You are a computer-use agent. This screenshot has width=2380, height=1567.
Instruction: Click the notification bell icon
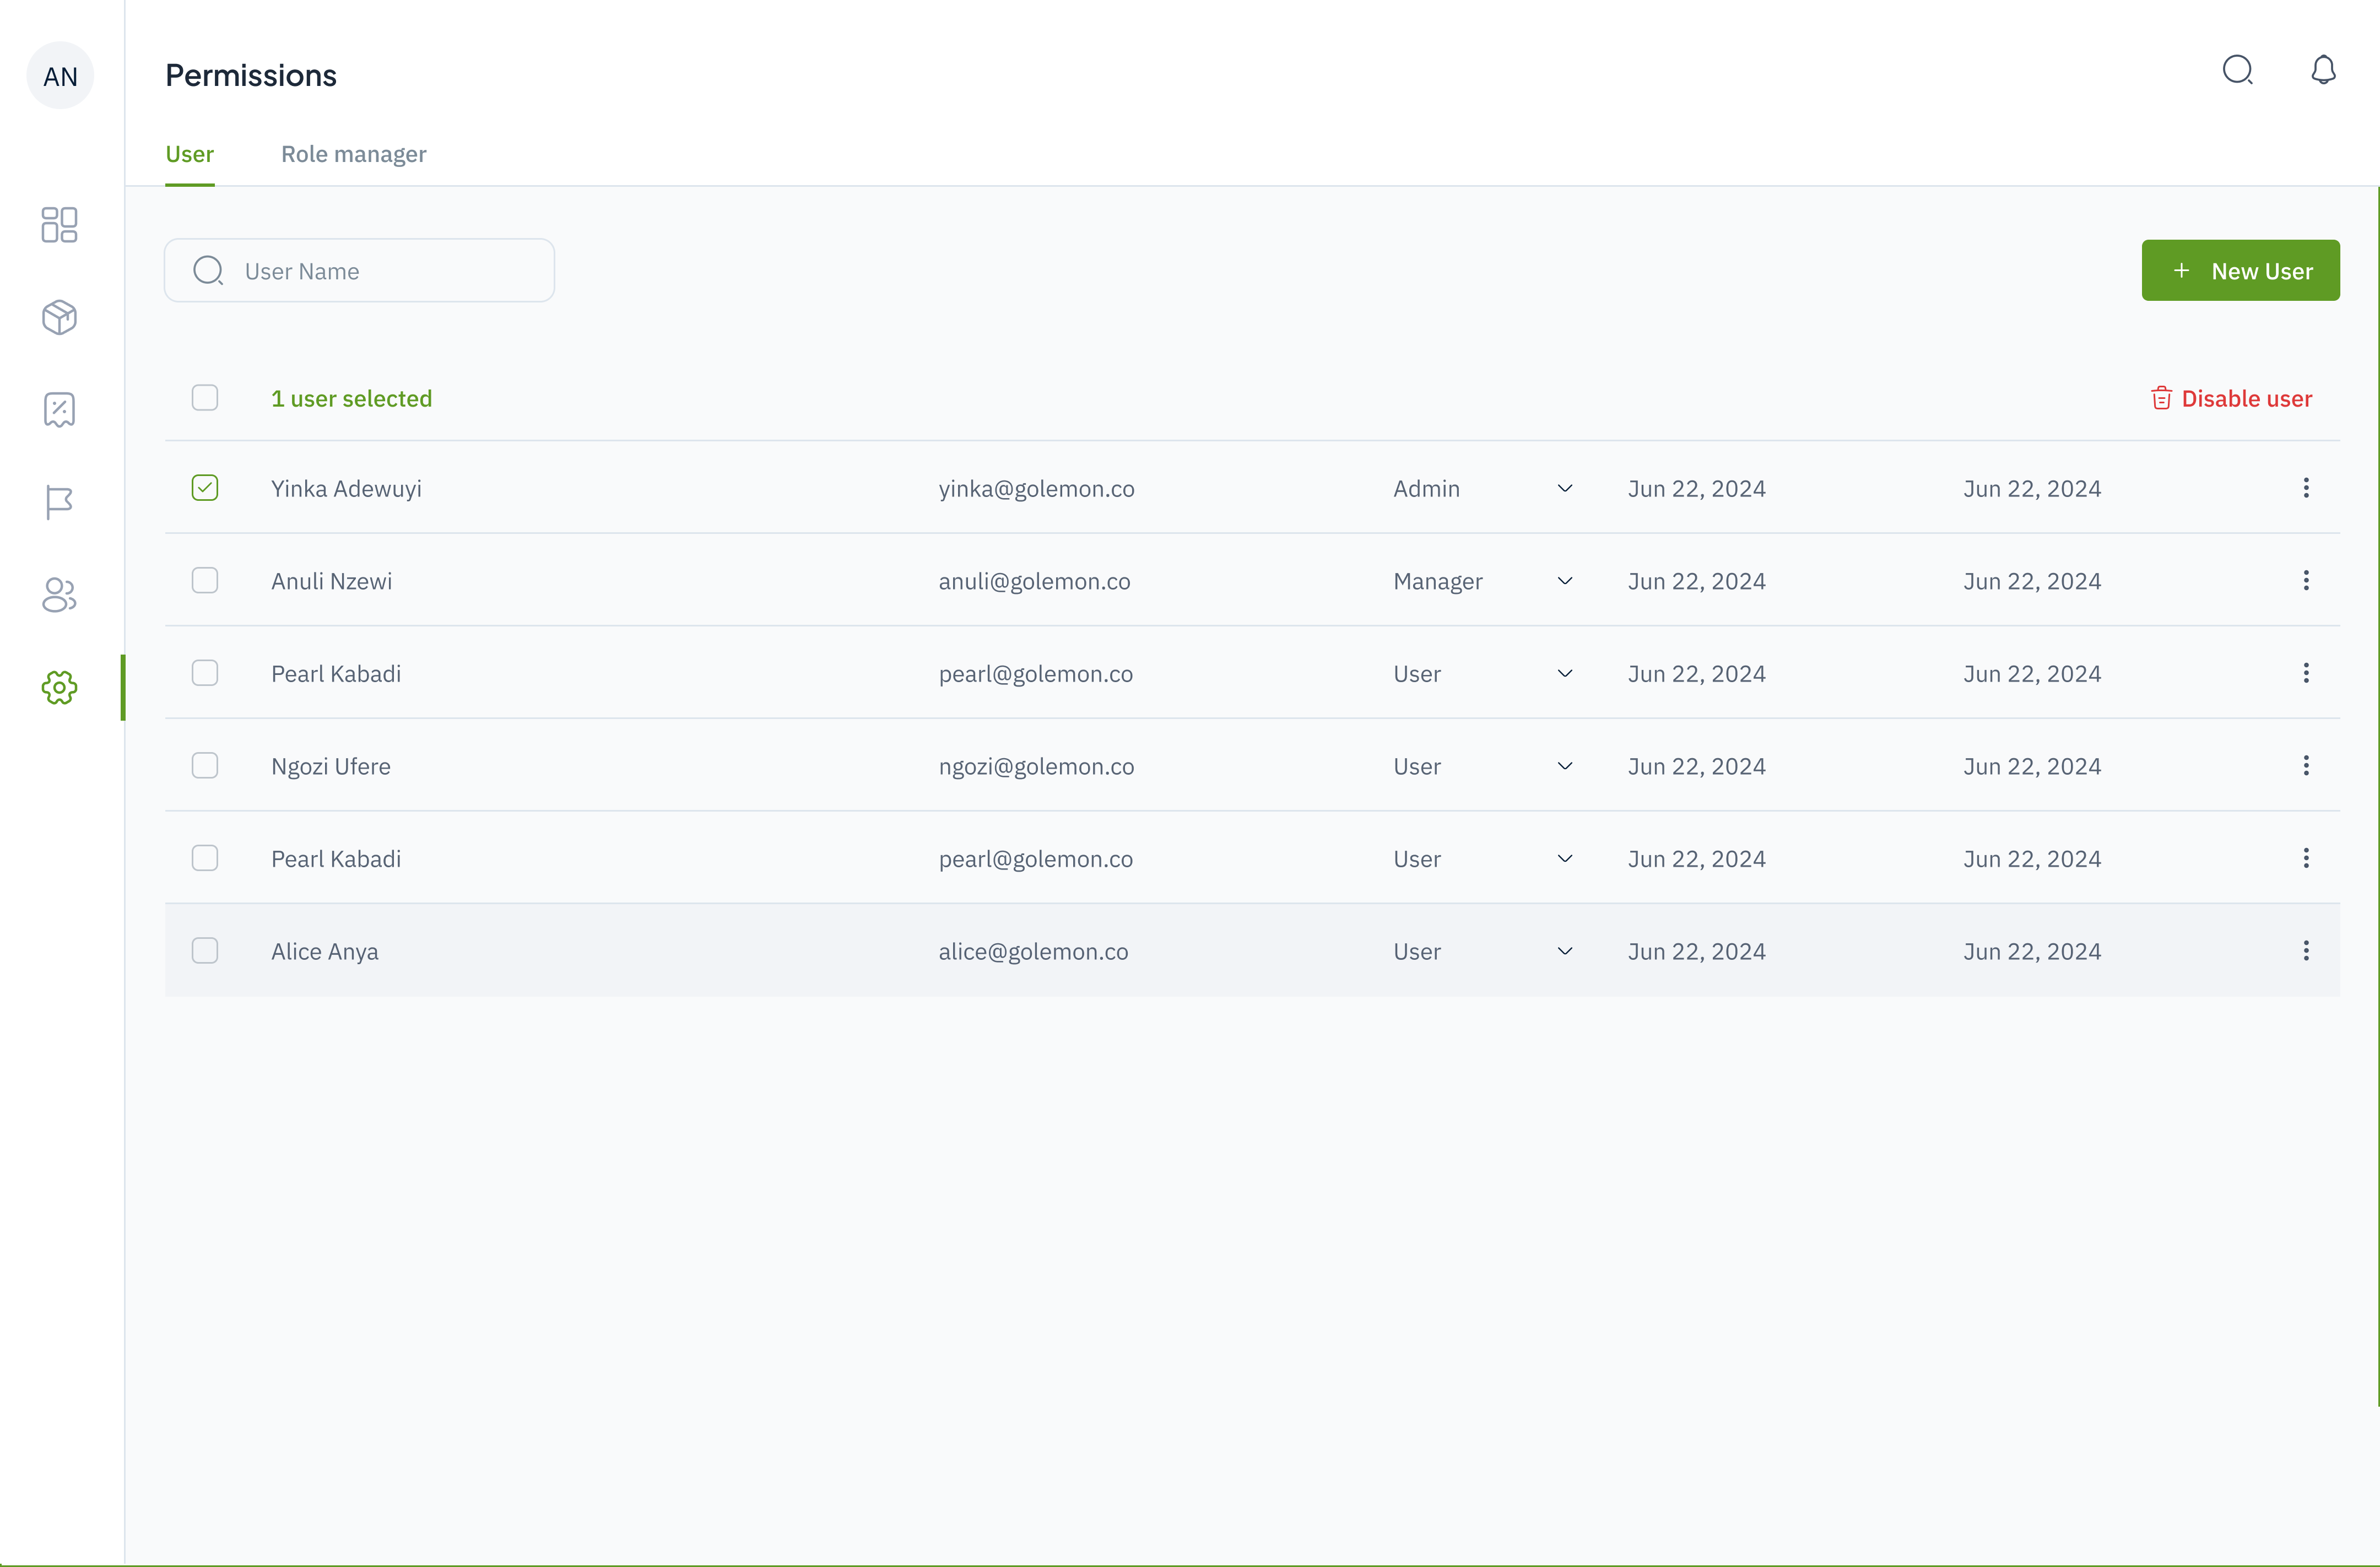pos(2323,70)
